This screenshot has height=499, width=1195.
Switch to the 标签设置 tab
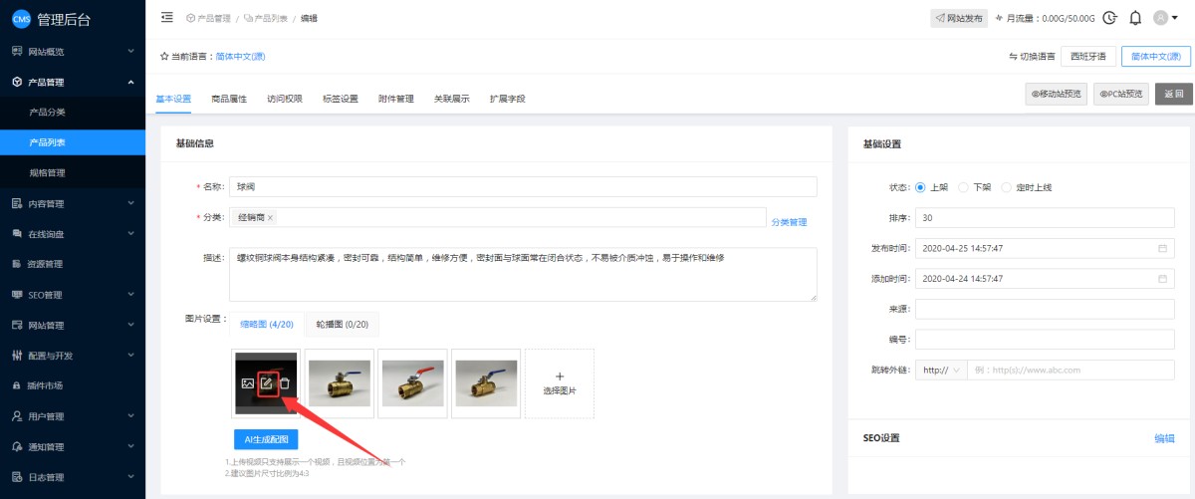(341, 99)
